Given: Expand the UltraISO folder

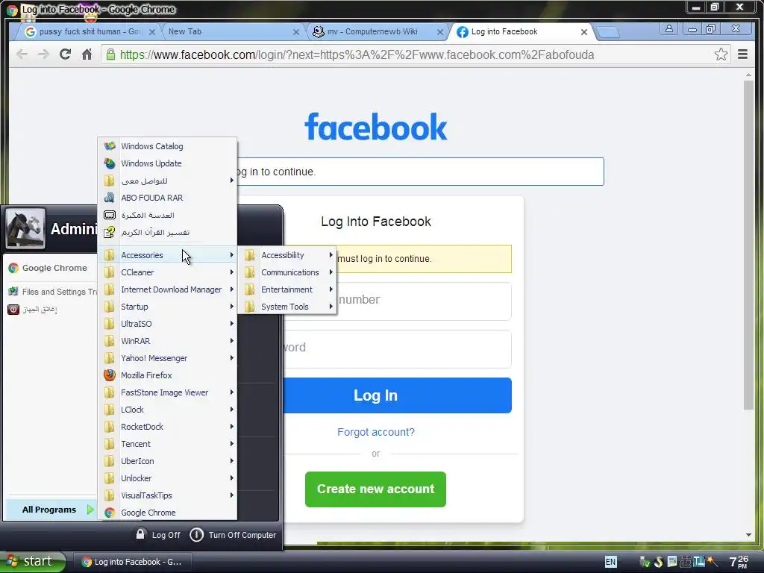Looking at the screenshot, I should (x=167, y=324).
